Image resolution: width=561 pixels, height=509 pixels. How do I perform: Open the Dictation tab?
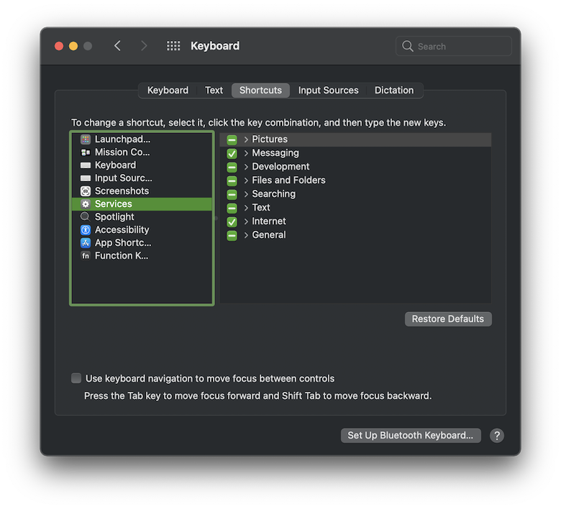point(394,91)
